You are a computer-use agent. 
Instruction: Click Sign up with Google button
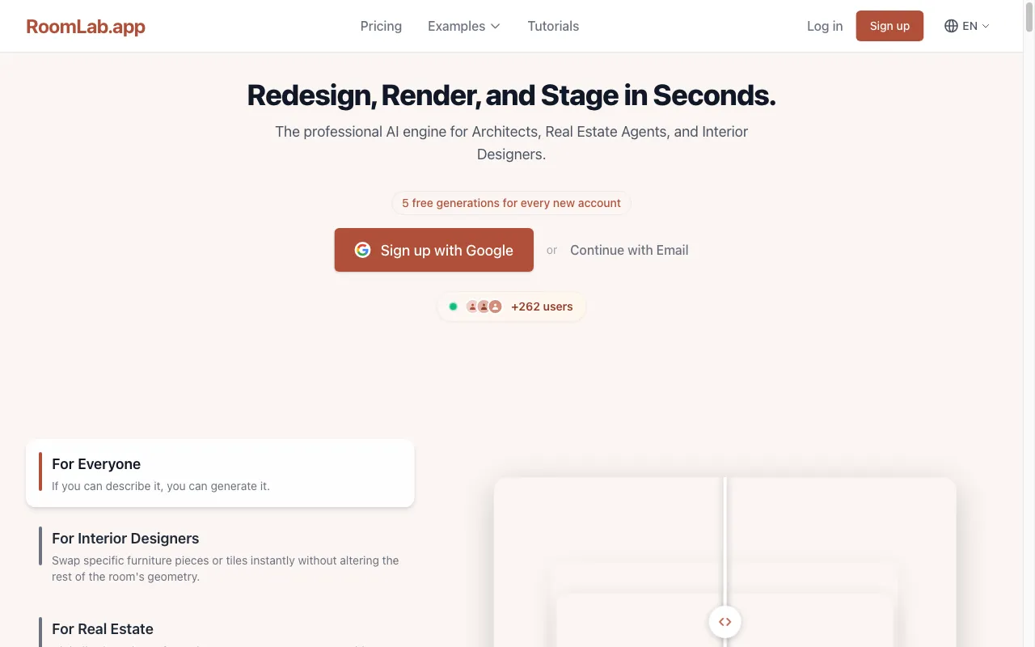click(x=434, y=250)
